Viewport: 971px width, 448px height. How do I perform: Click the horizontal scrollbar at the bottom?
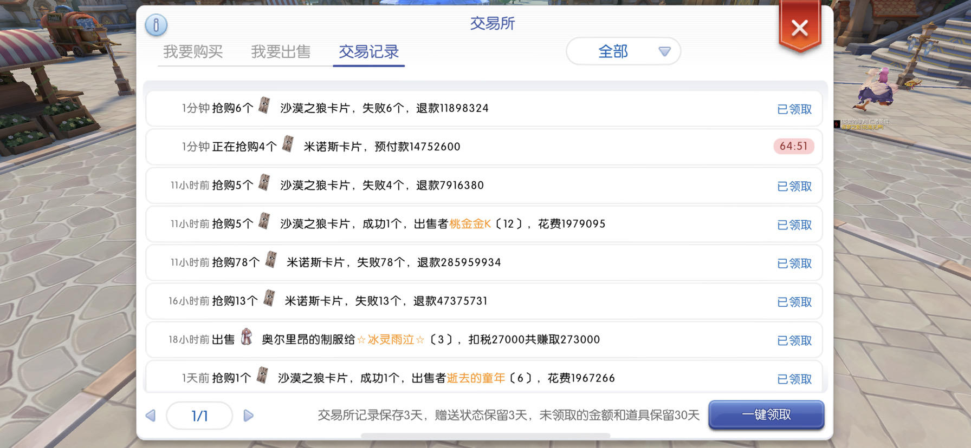tap(485, 436)
